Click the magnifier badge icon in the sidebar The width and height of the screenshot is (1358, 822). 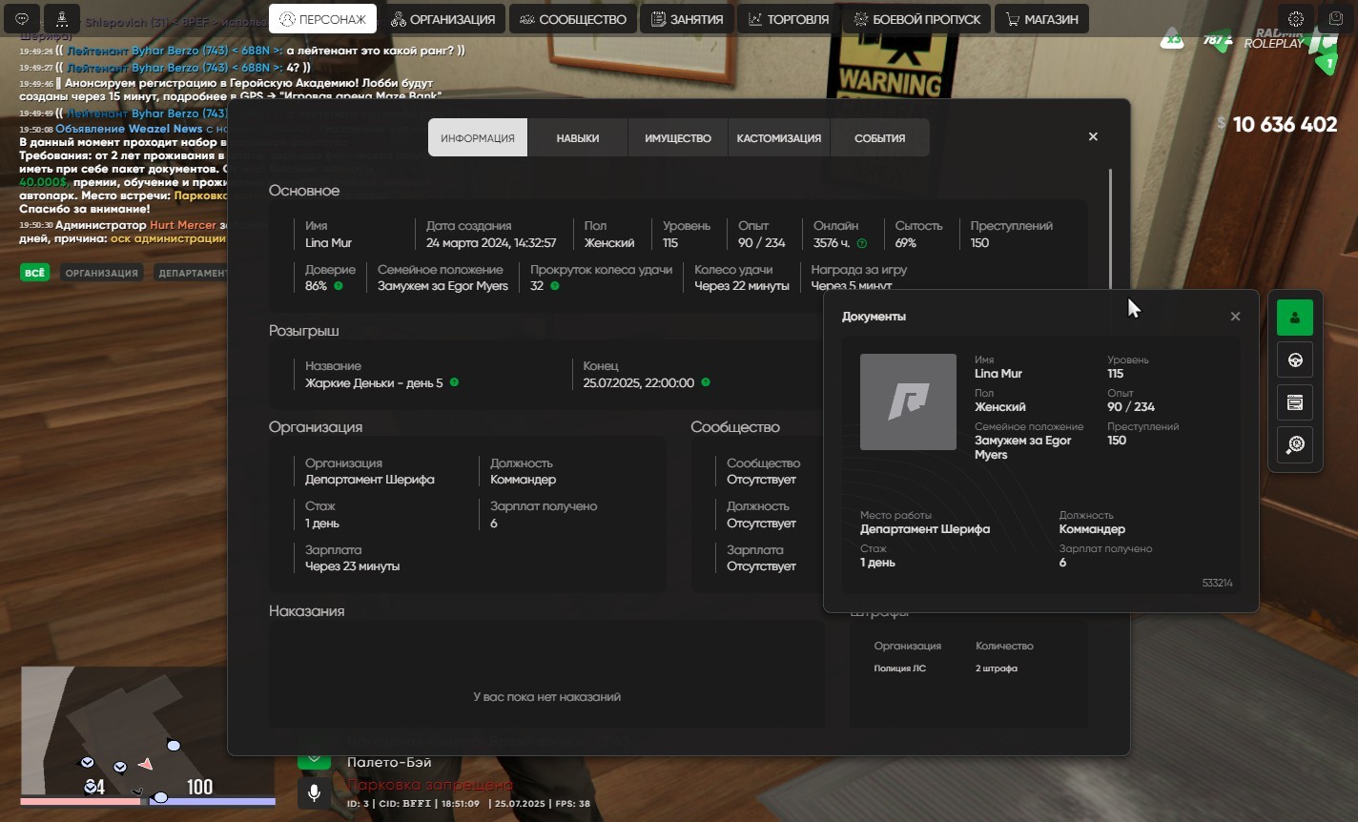click(x=1295, y=445)
